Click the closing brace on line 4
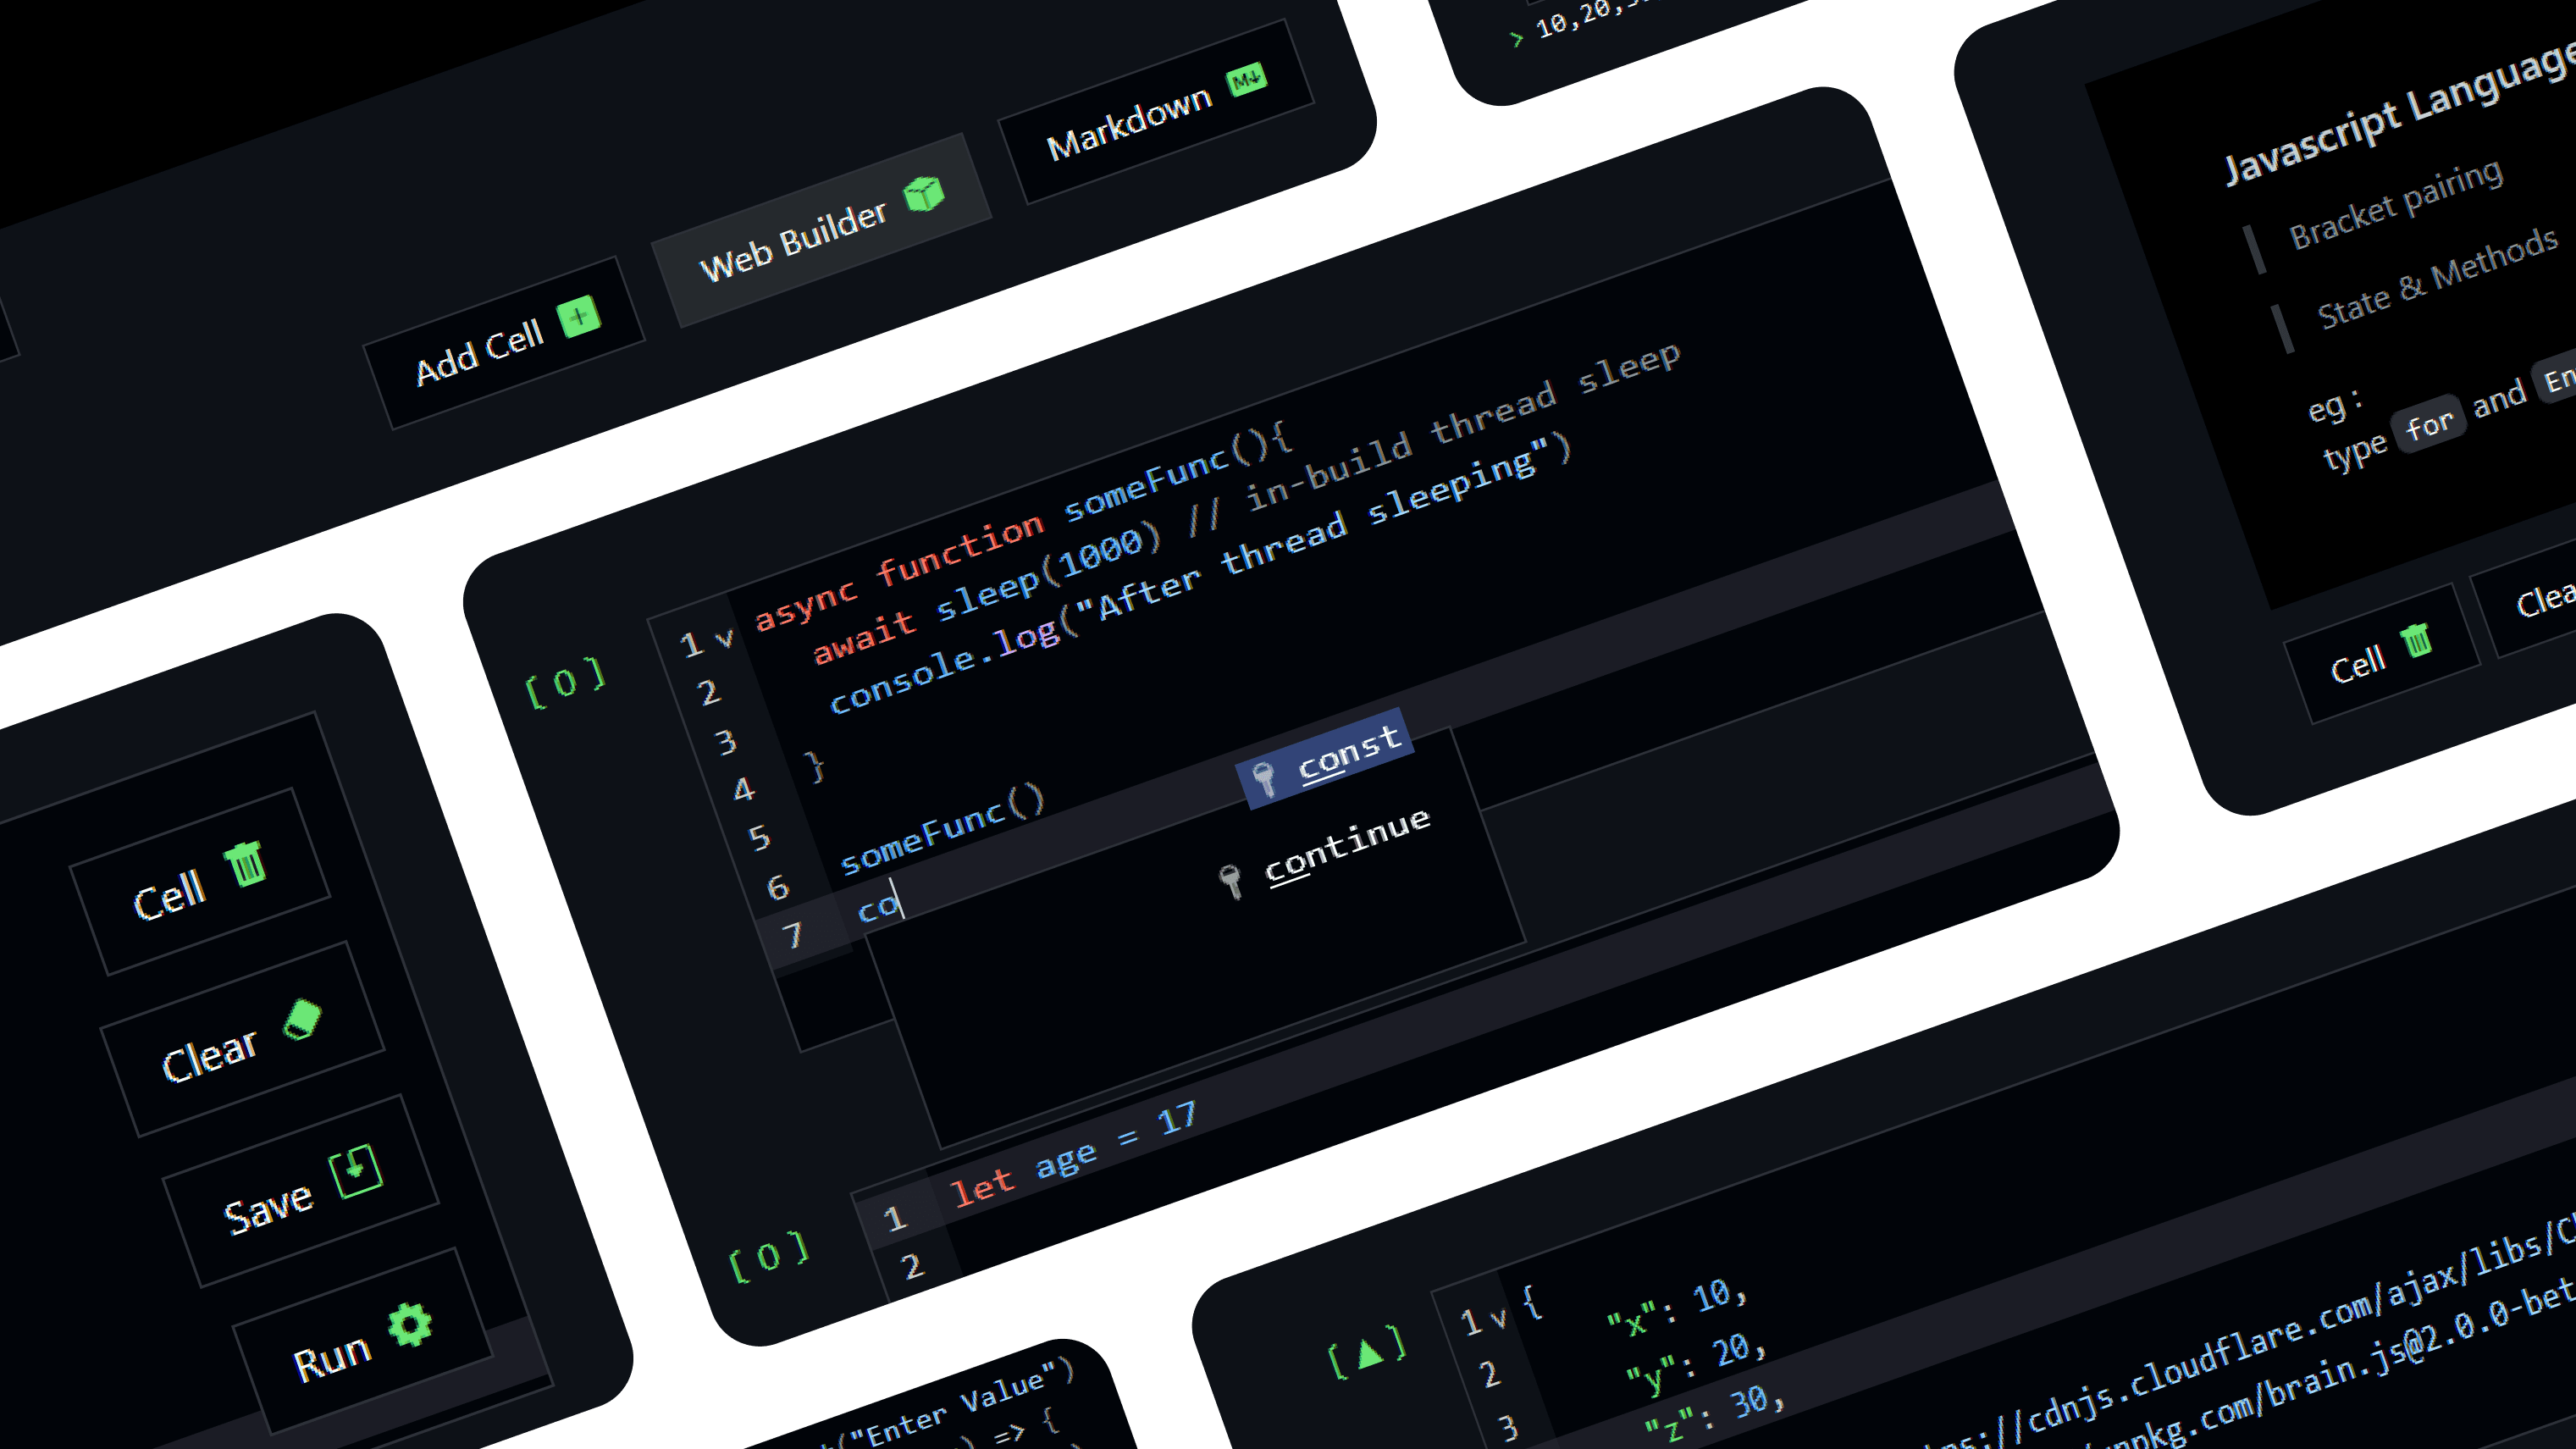2576x1449 pixels. (815, 767)
